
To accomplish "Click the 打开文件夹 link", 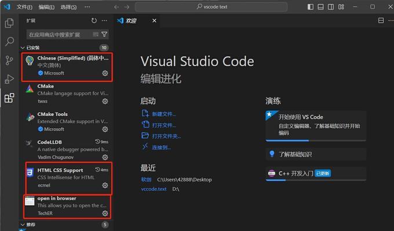I will pyautogui.click(x=166, y=136).
